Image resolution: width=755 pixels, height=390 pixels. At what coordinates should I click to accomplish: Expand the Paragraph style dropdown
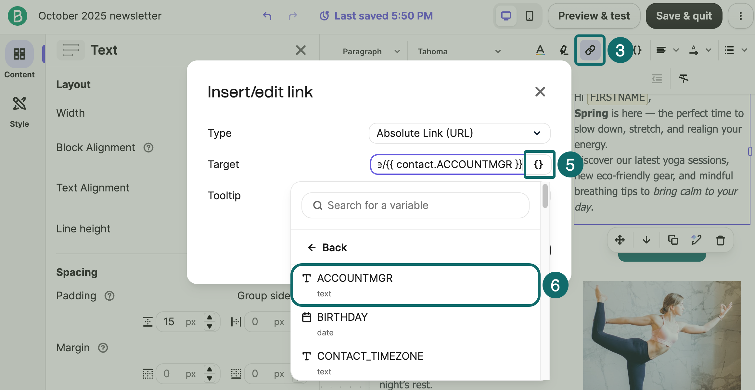coord(371,51)
